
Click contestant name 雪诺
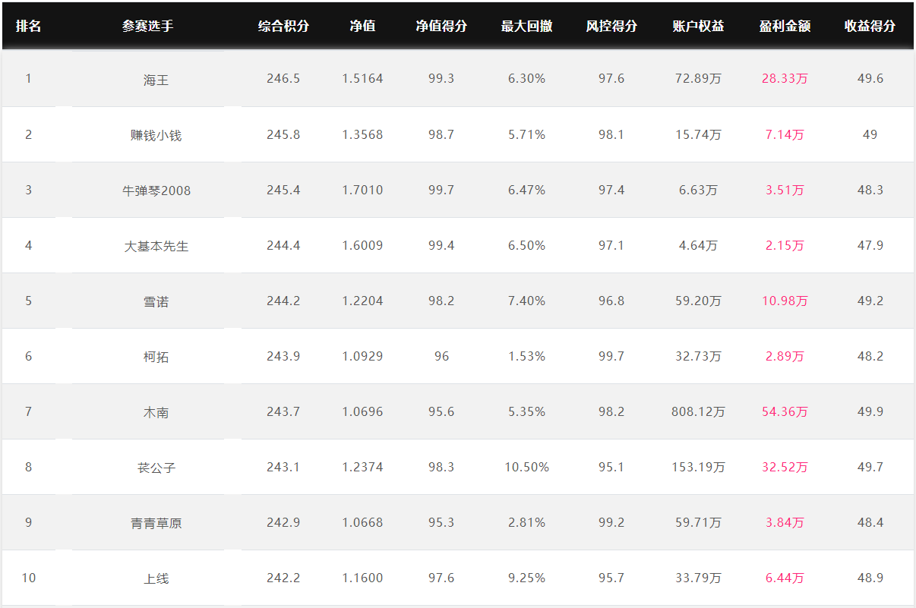pyautogui.click(x=156, y=301)
